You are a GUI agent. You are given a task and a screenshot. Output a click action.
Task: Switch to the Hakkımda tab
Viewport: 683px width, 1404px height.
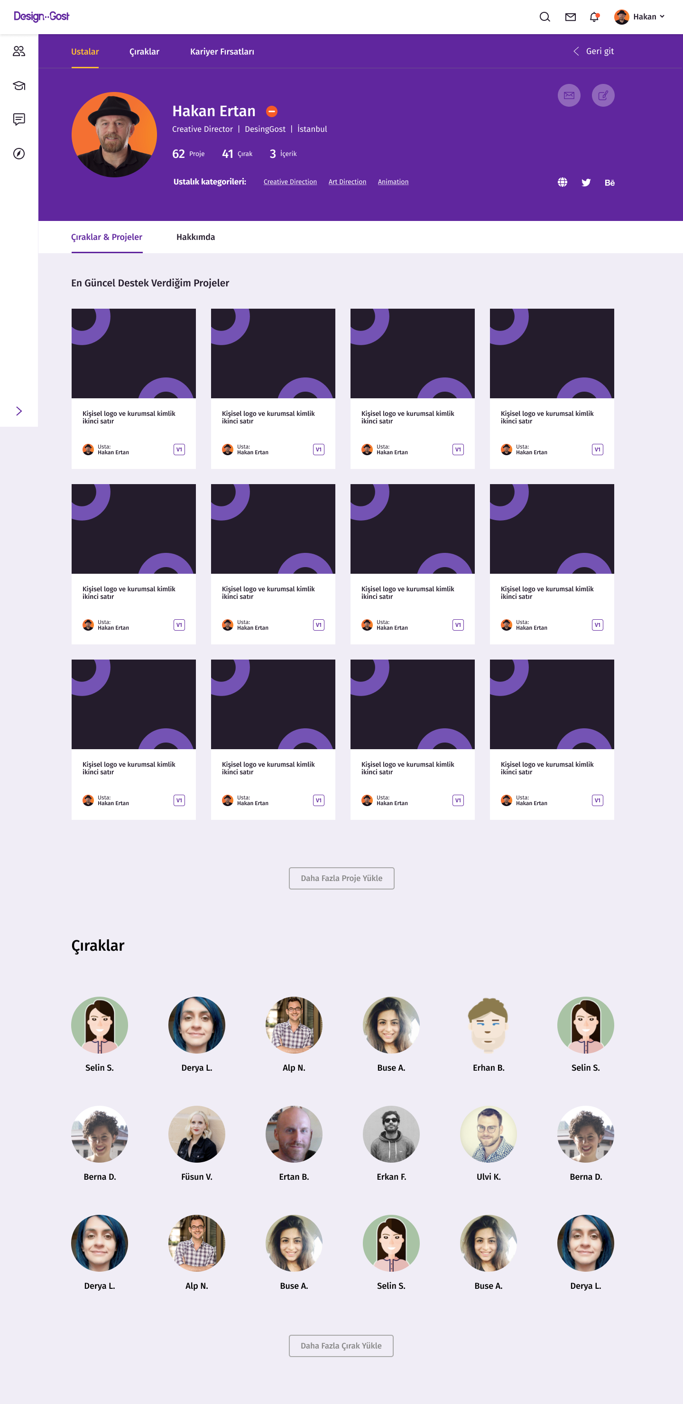pos(196,237)
